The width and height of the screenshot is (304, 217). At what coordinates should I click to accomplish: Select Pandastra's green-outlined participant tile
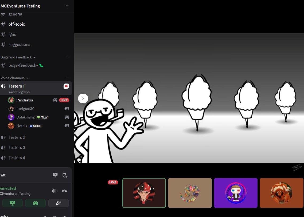pyautogui.click(x=144, y=193)
